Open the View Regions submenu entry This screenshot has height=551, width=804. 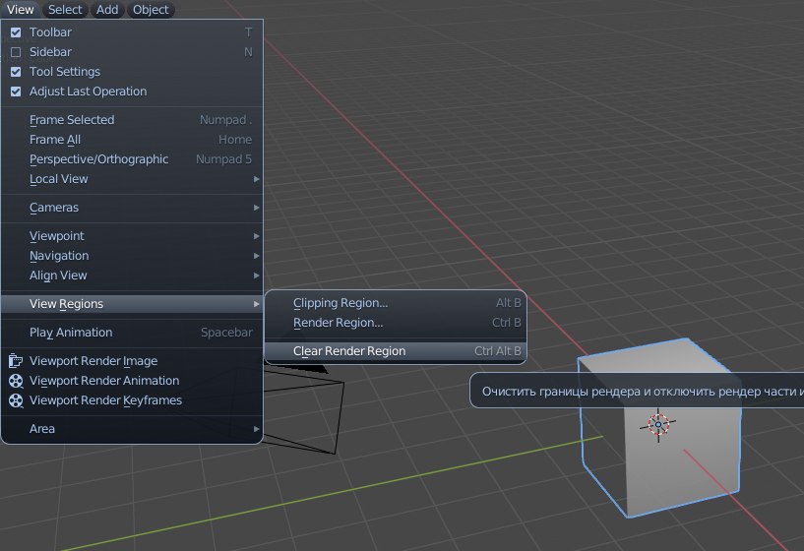[132, 304]
